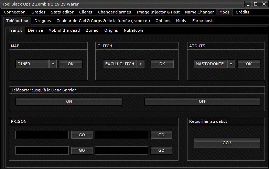
Task: Click the bottom-left PRISON text field
Action: coord(42,150)
